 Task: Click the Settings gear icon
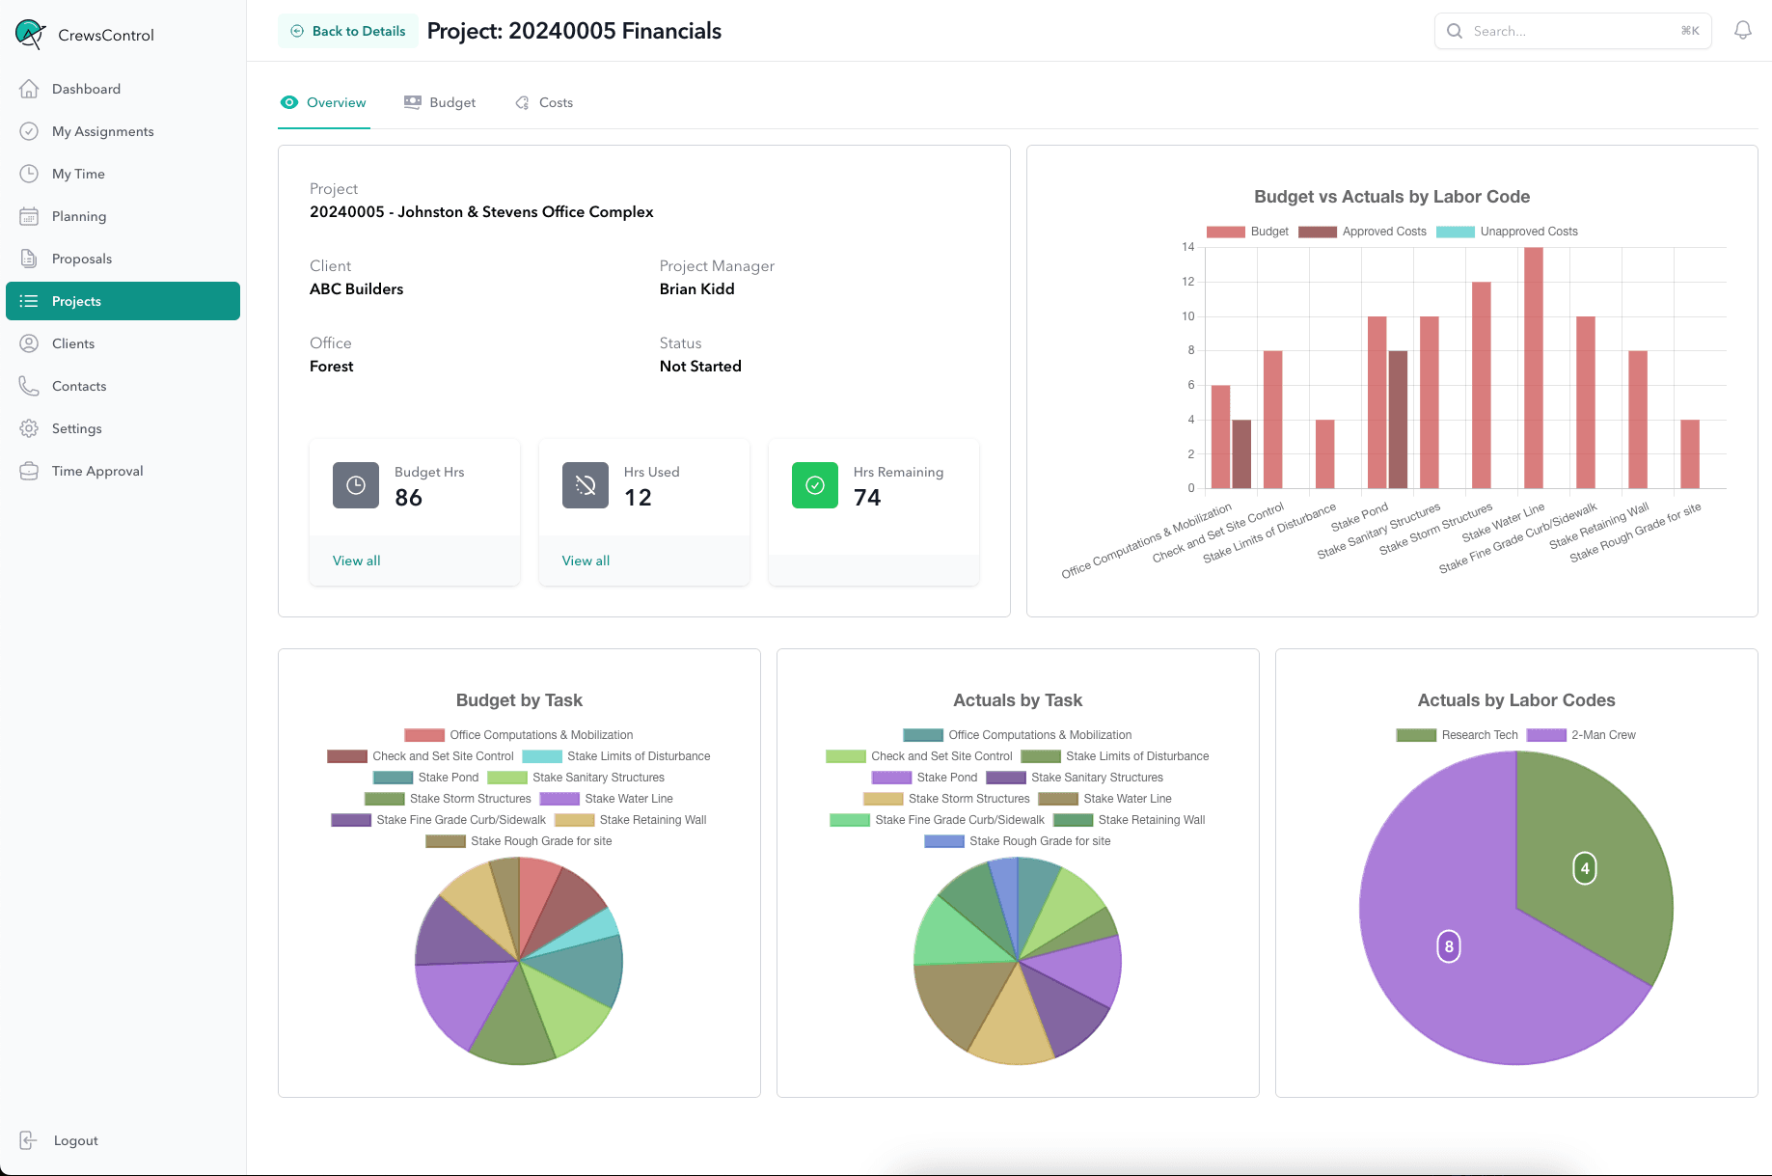(x=29, y=428)
